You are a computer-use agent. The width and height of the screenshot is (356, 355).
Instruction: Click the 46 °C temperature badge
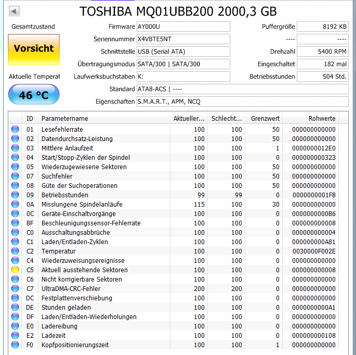tap(34, 94)
